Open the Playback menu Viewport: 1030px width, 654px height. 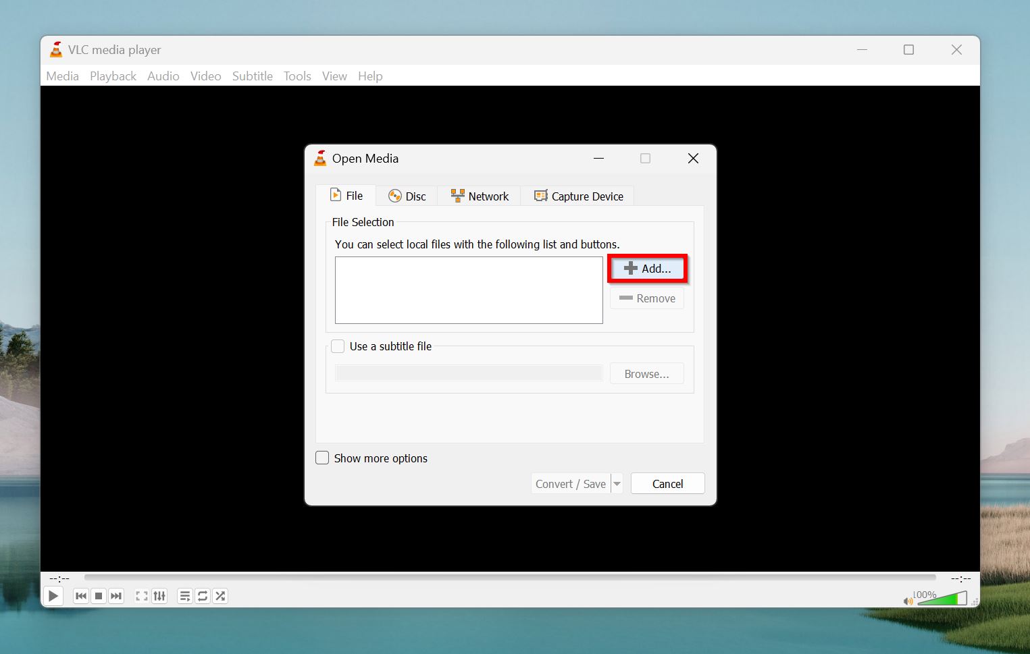113,76
